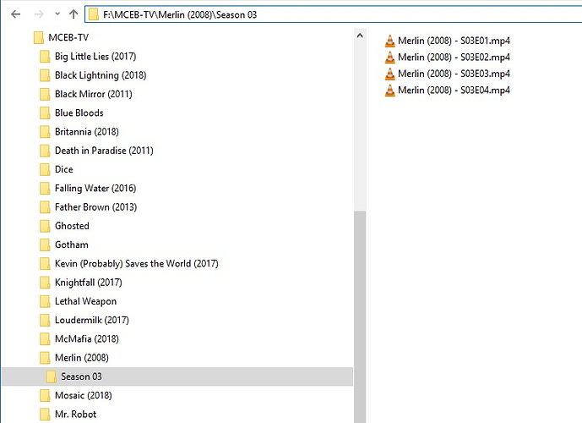The image size is (582, 423).
Task: Select Blue Bloods folder name
Action: coord(79,113)
